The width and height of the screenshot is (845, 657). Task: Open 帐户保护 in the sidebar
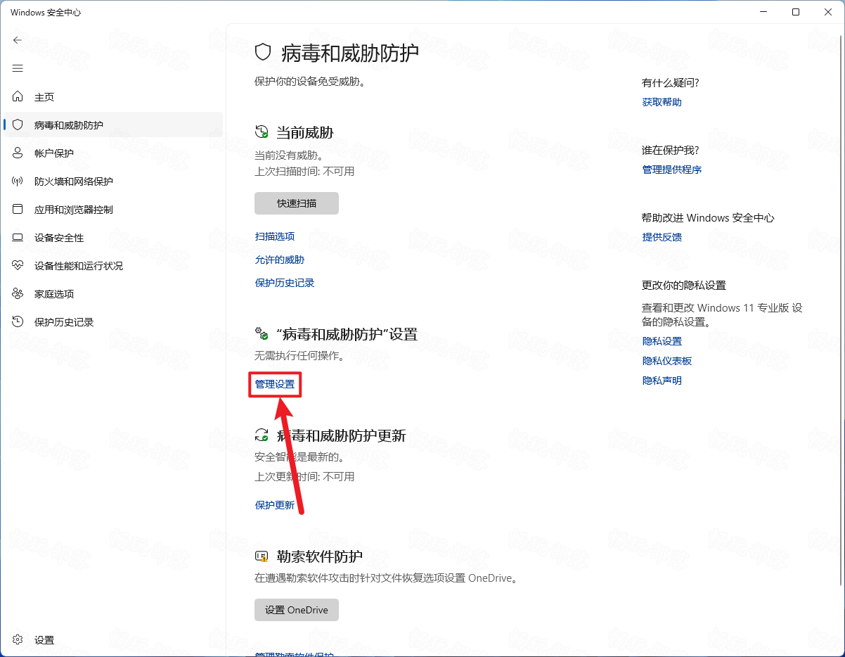[x=112, y=153]
